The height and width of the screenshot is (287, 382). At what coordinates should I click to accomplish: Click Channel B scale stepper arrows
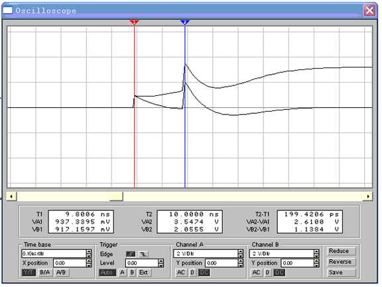pyautogui.click(x=317, y=254)
